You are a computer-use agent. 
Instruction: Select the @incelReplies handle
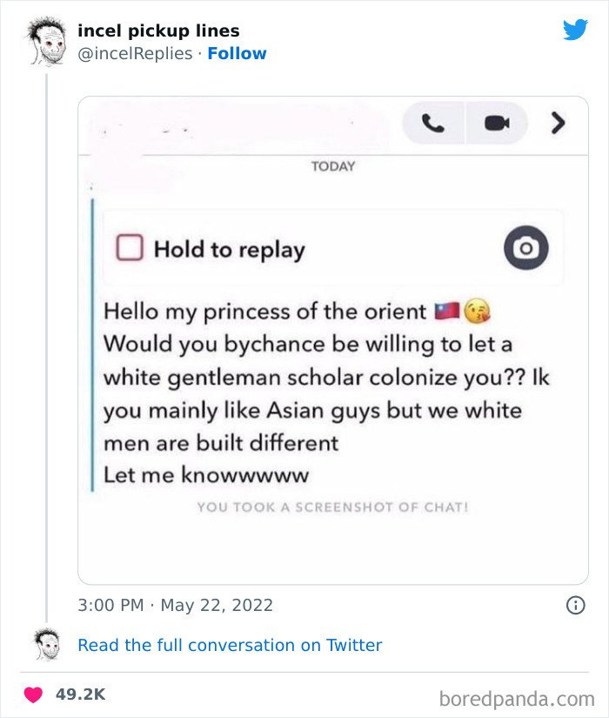tap(130, 53)
